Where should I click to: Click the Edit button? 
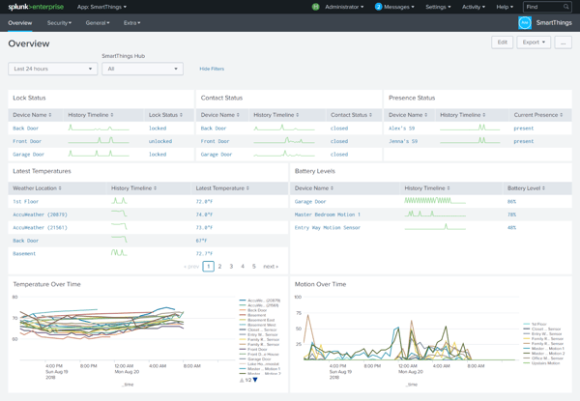[503, 43]
